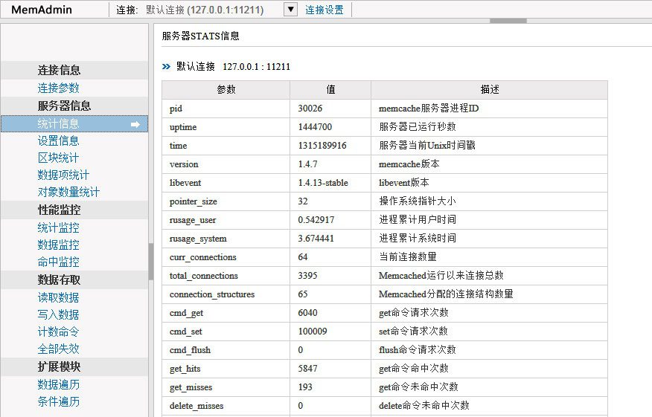
Task: Go to 区块统计
Action: coord(59,158)
